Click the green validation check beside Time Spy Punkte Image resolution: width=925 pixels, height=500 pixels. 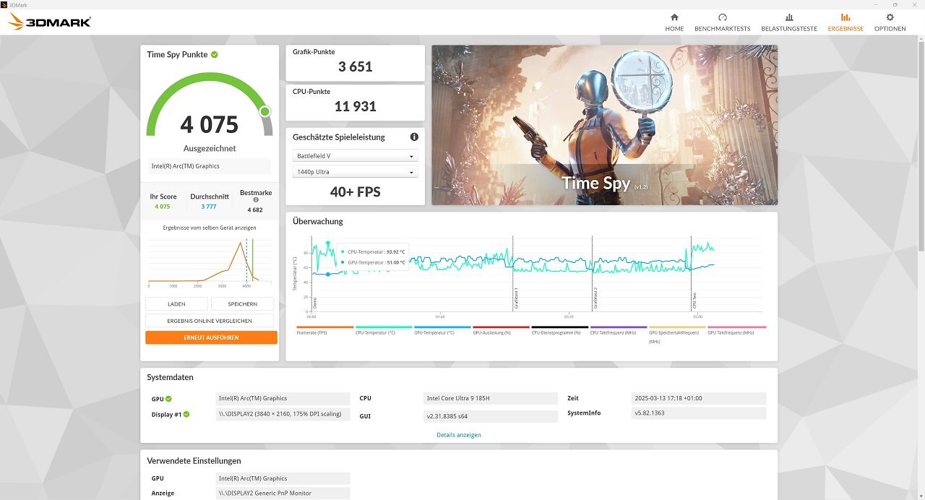(x=215, y=54)
